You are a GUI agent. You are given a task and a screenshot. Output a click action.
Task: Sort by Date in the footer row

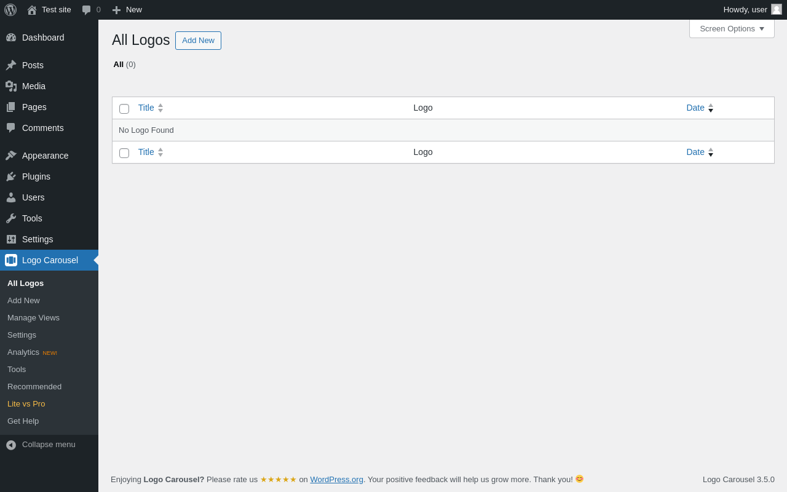700,152
